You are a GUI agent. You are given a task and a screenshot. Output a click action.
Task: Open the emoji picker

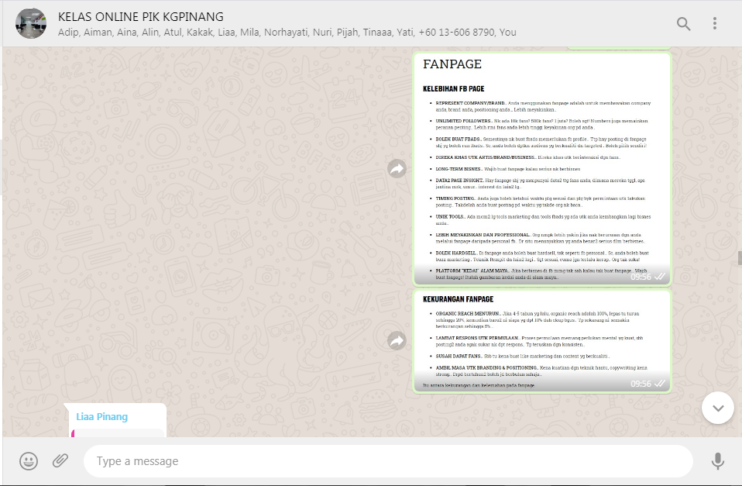29,461
